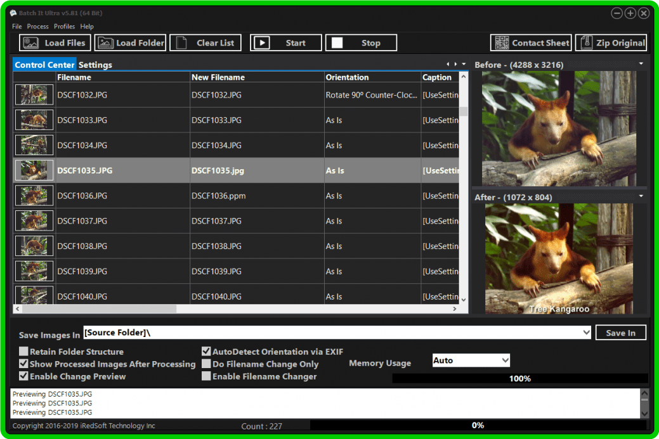Screen dimensions: 659x439
Task: Open the File menu
Action: pyautogui.click(x=17, y=27)
